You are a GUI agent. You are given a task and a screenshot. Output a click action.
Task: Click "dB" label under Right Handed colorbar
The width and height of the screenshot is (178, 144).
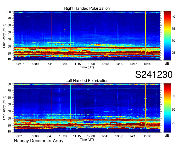(x=167, y=64)
